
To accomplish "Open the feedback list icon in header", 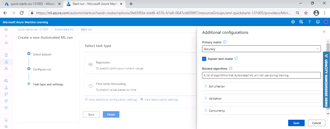I will 301,22.
